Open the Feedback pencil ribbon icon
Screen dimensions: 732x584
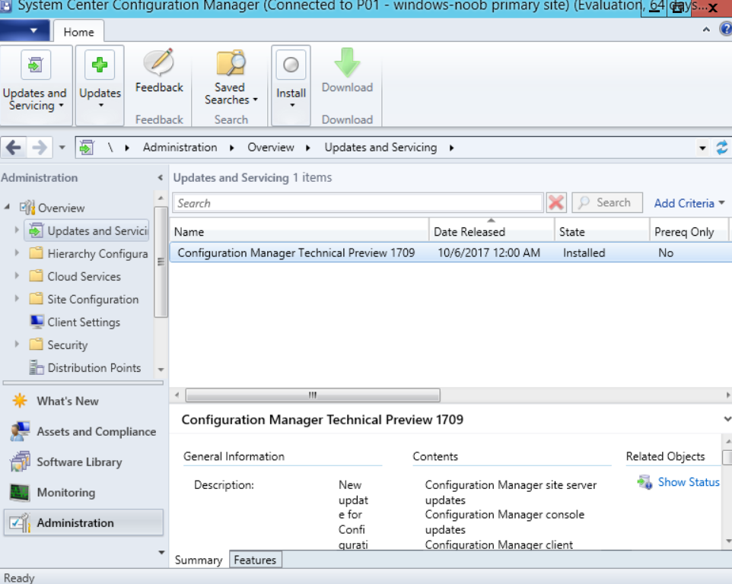(x=159, y=62)
